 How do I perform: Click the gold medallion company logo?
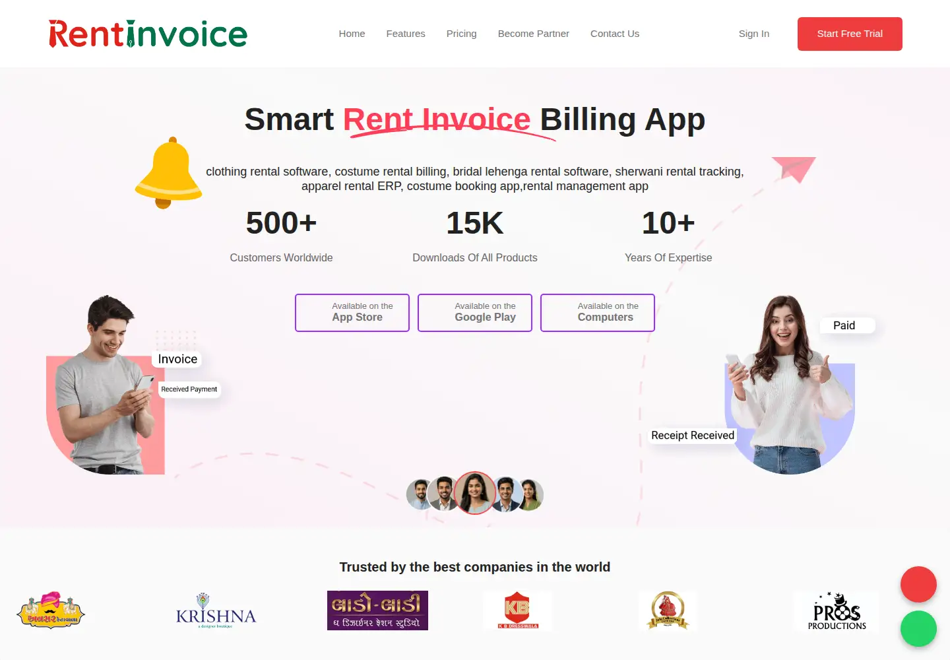coord(668,610)
